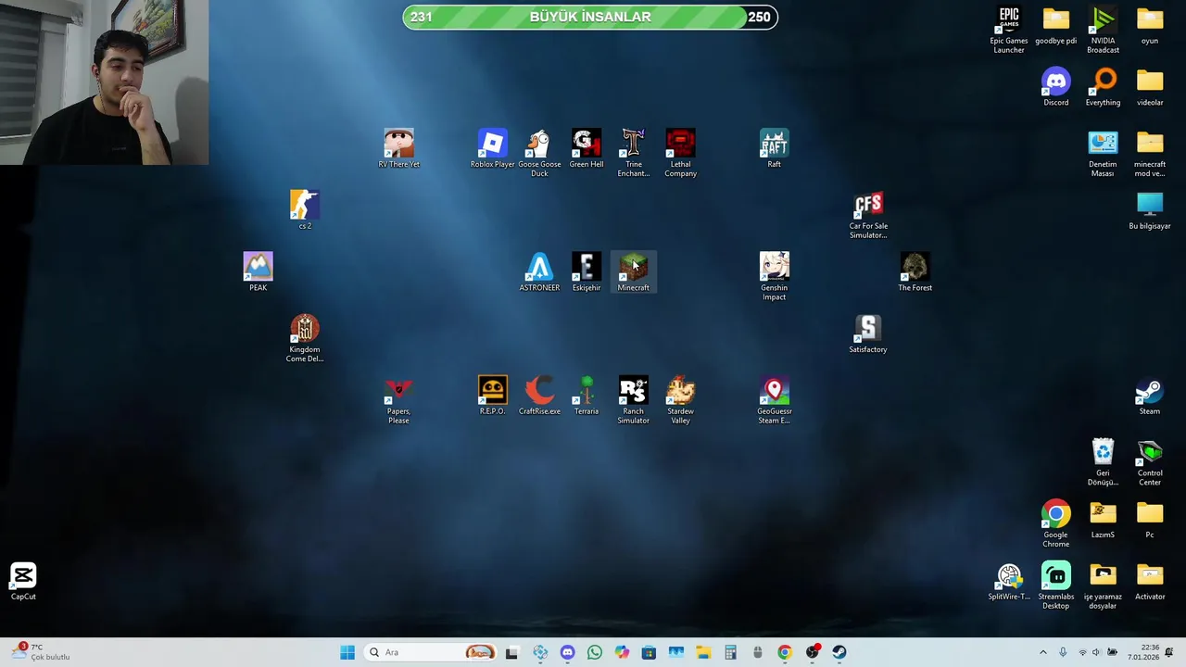Launch Raft game
Image resolution: width=1186 pixels, height=667 pixels.
coord(775,148)
